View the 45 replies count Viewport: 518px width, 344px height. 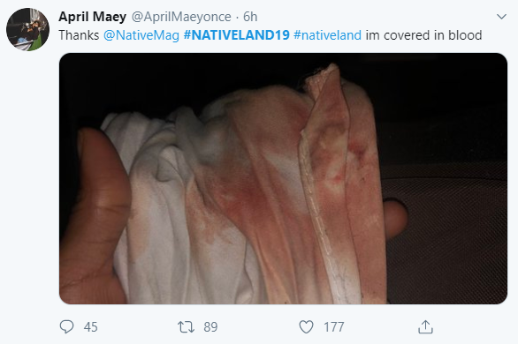(90, 327)
